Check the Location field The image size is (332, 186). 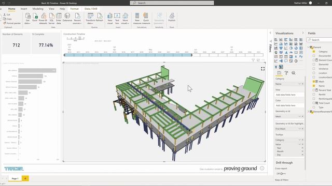314,73
